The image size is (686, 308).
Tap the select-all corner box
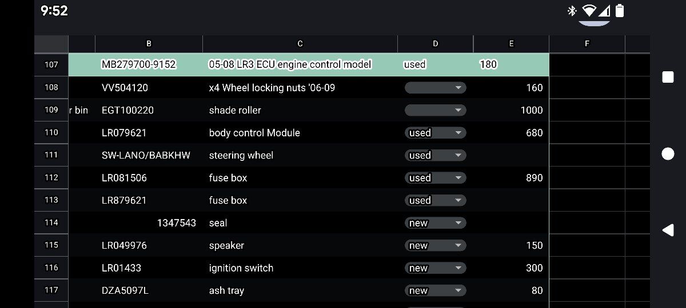(x=51, y=44)
